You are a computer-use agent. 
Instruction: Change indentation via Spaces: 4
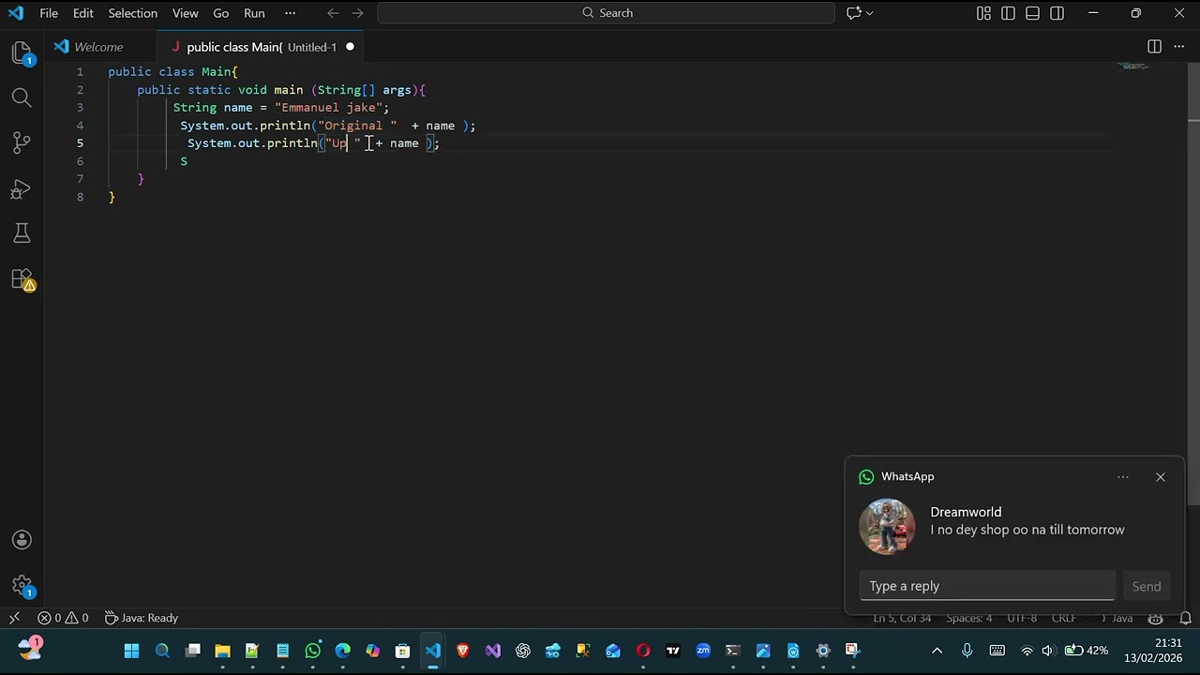[x=968, y=618]
